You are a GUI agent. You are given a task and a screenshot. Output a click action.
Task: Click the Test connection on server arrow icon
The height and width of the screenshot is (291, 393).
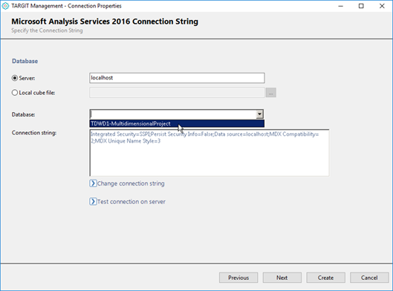click(93, 201)
